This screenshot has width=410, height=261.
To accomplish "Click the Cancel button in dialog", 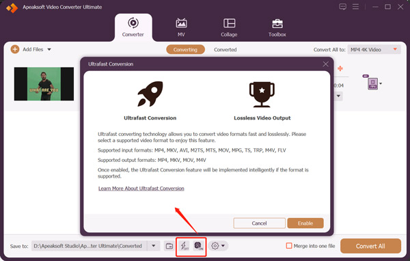I will (259, 223).
